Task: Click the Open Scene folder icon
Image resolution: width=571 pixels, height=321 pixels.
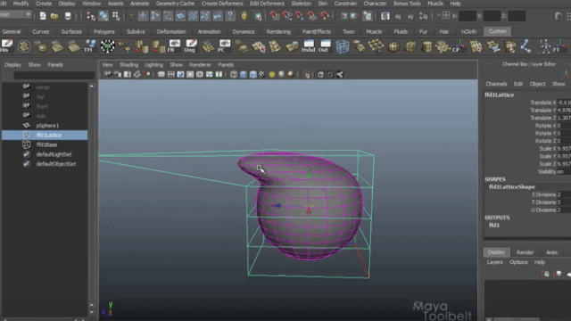Action: tap(54, 16)
